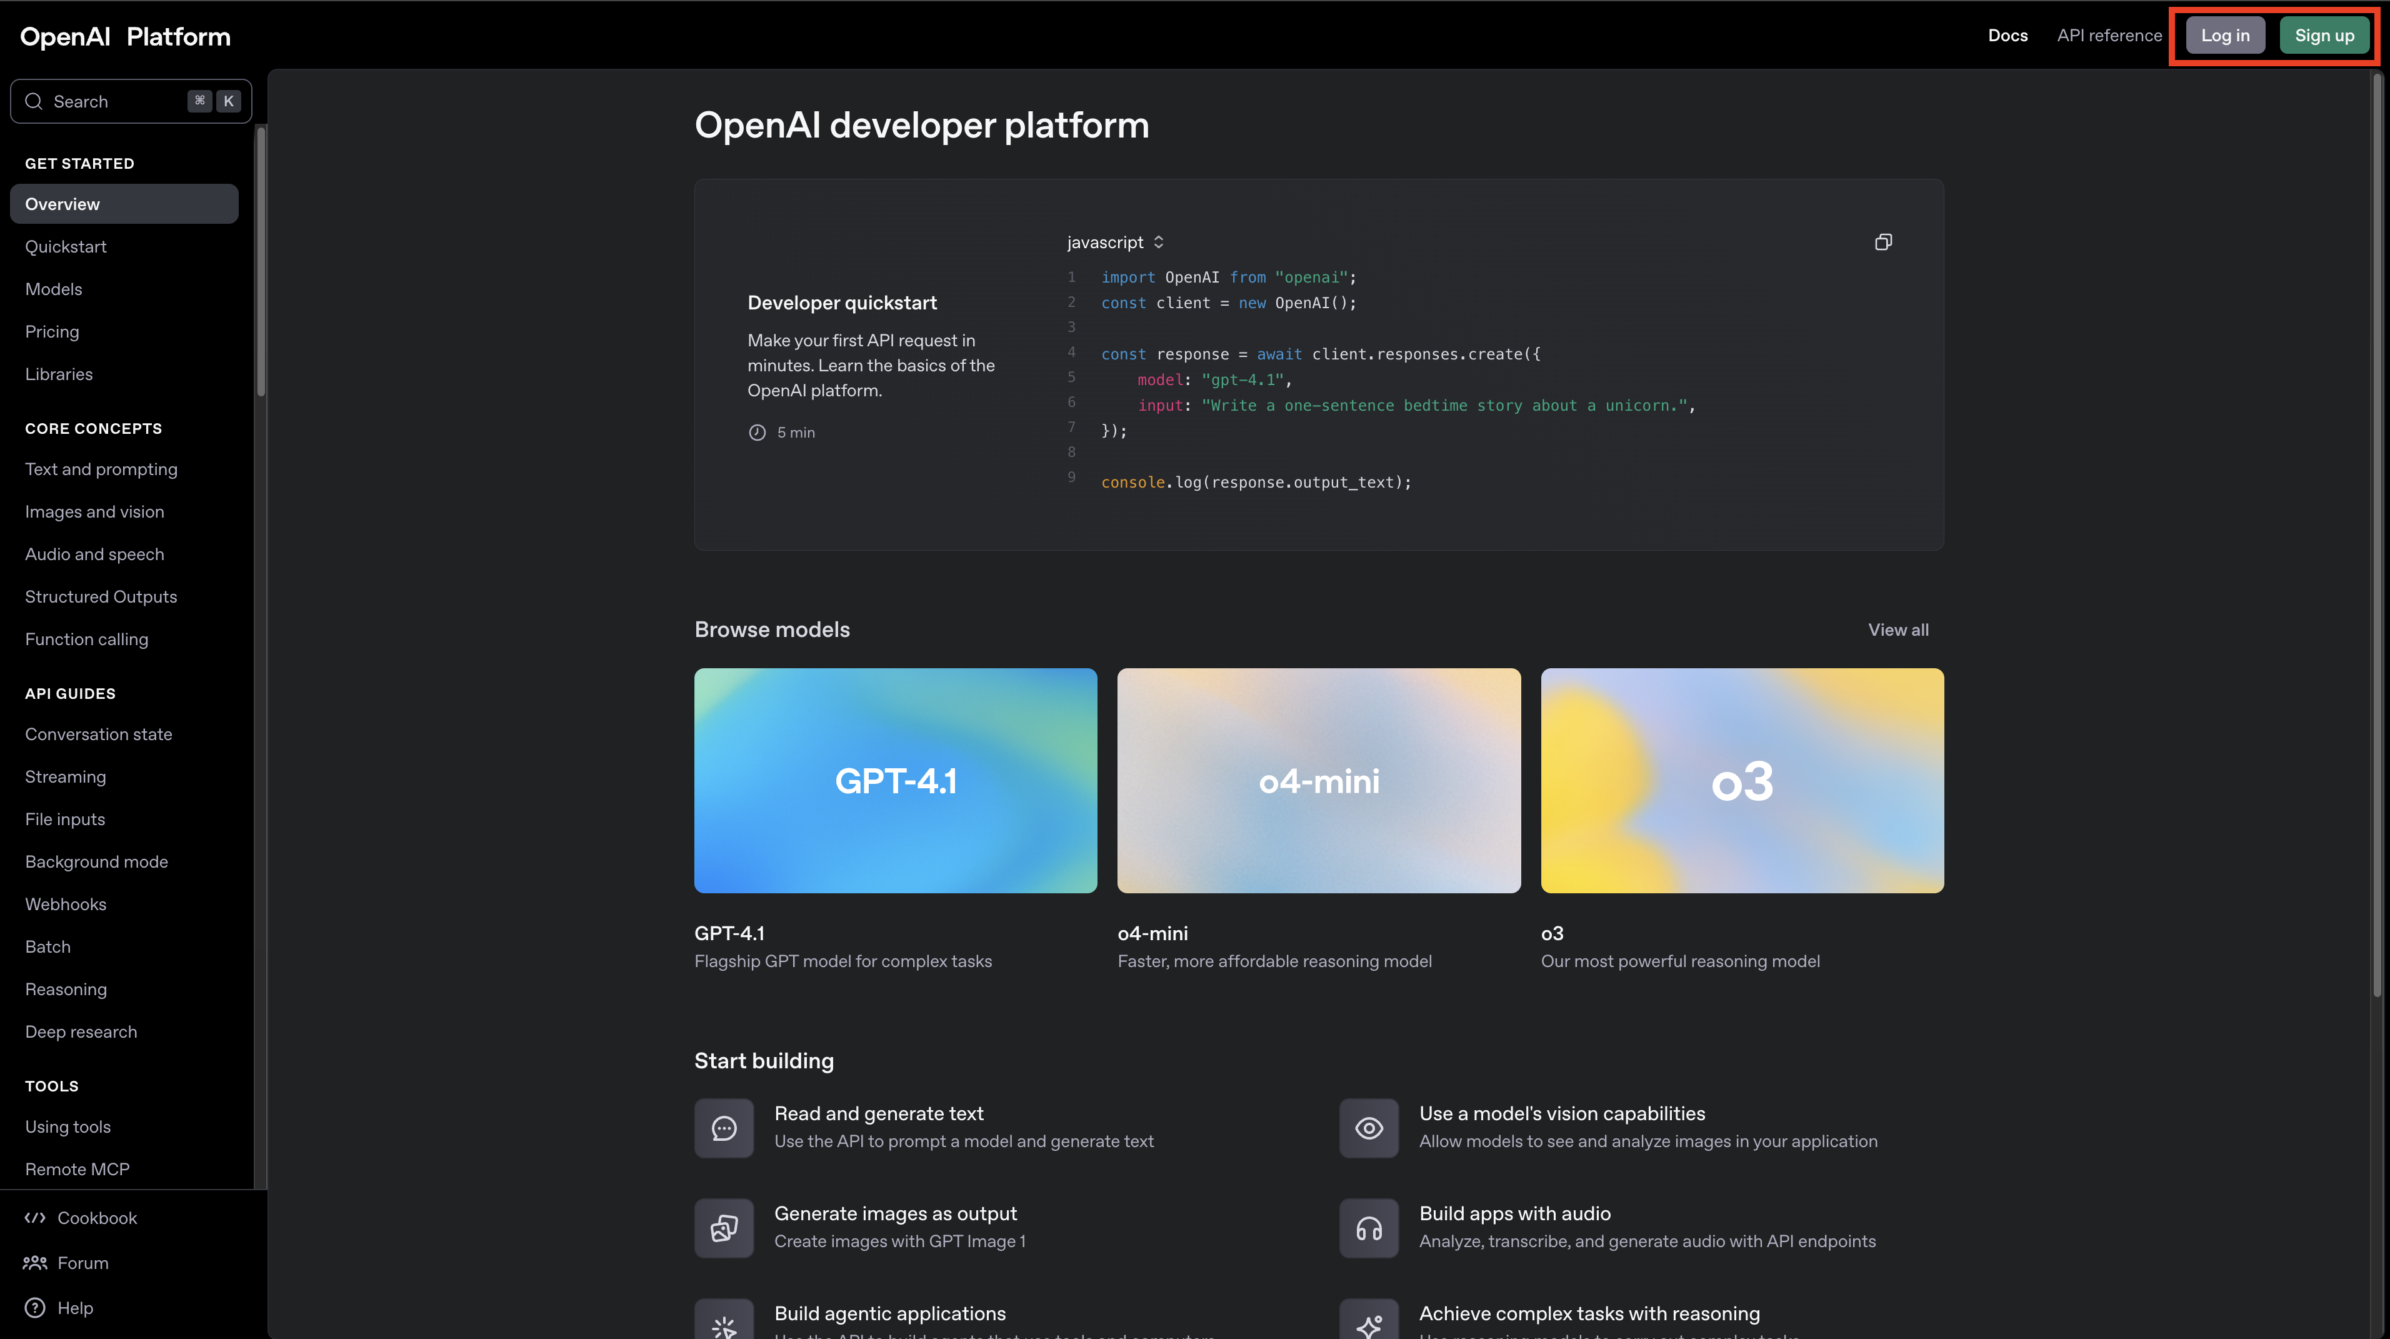Click the eye icon for vision capabilities
Screen dimensions: 2390x1339
click(1369, 1128)
